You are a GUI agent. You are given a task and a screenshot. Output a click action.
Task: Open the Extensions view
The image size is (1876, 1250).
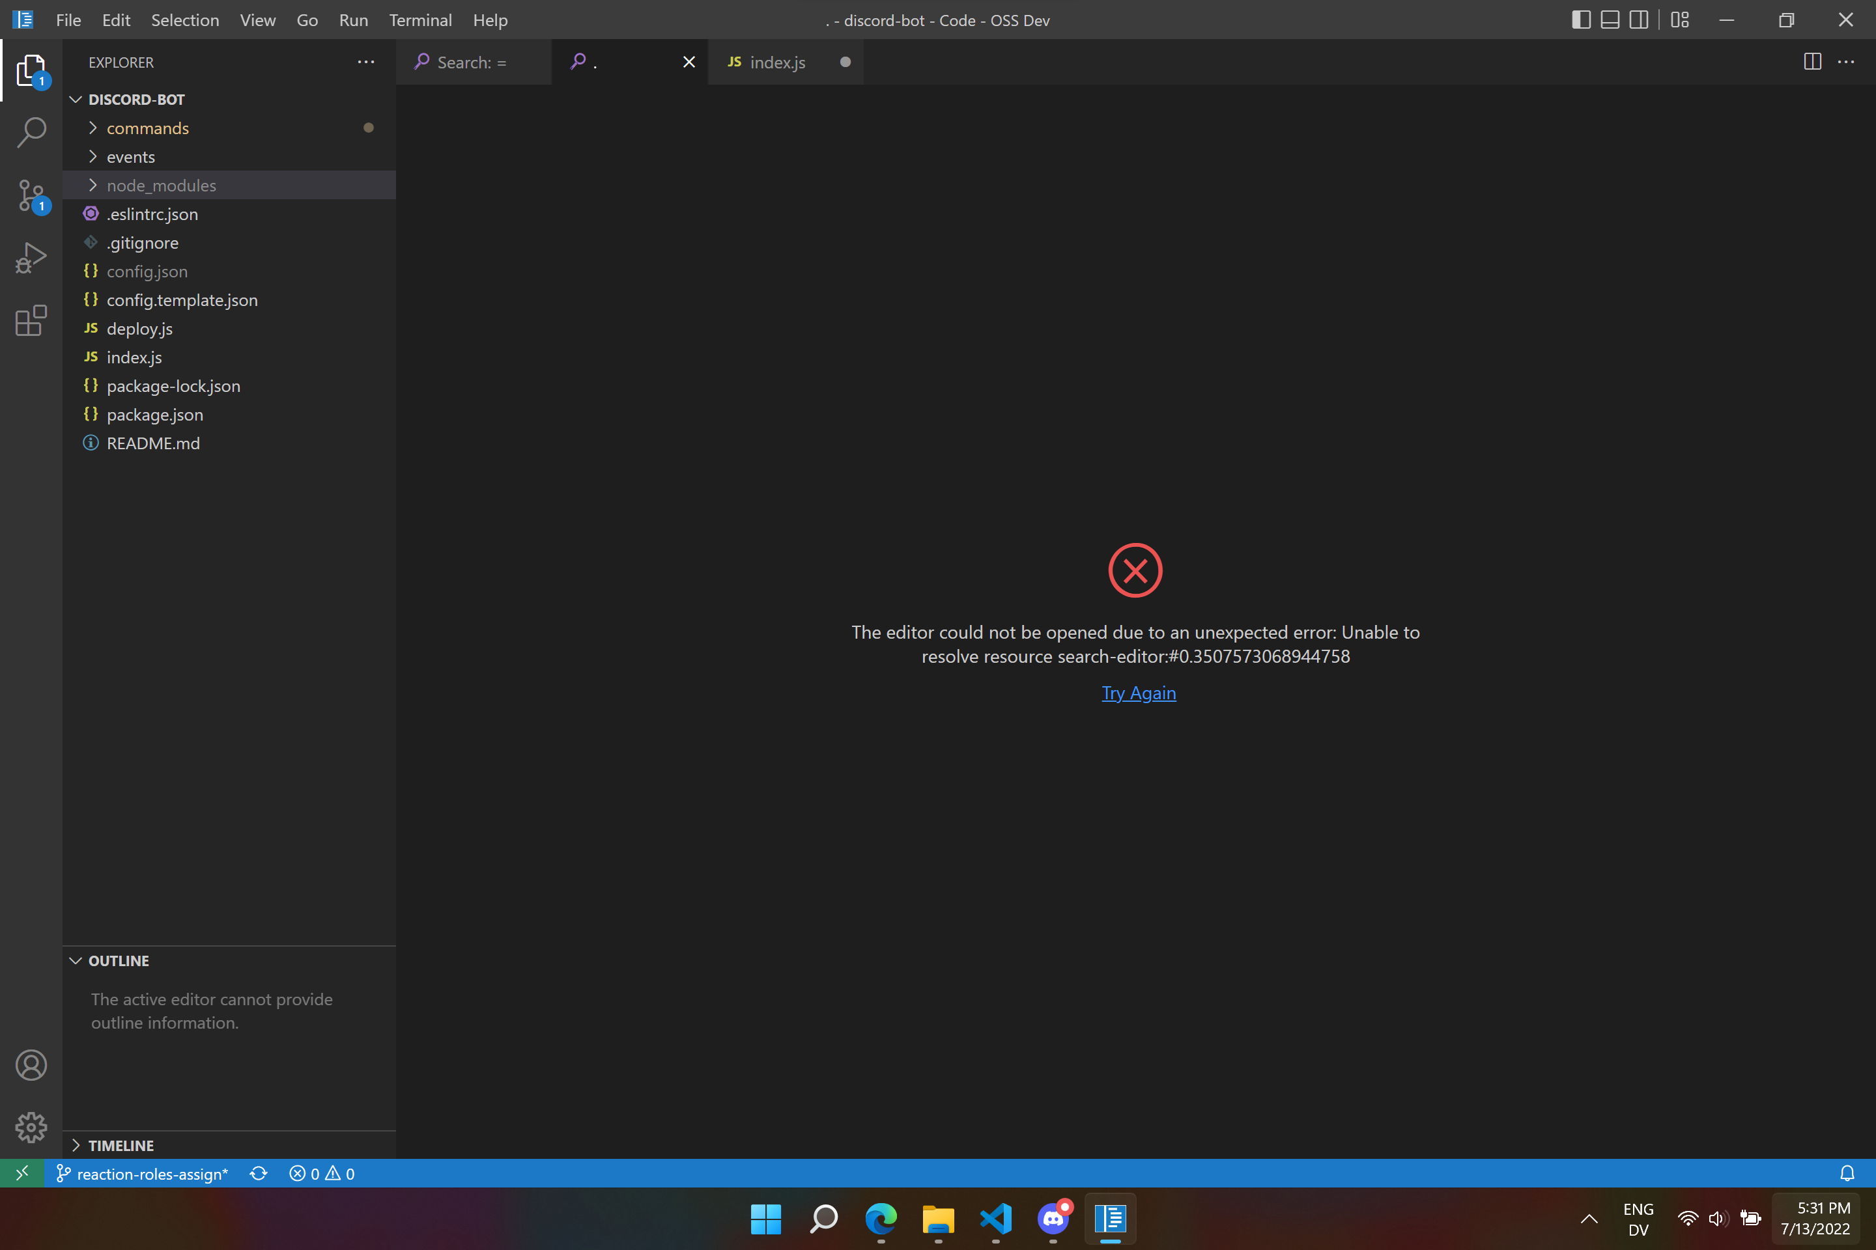point(31,320)
